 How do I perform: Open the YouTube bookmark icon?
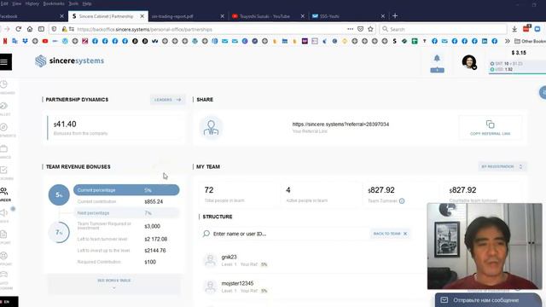[x=45, y=41]
